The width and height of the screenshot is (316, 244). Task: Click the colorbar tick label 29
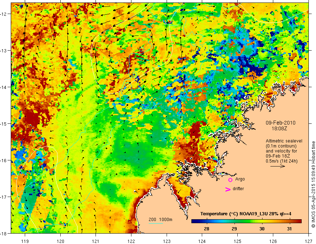[234, 229]
